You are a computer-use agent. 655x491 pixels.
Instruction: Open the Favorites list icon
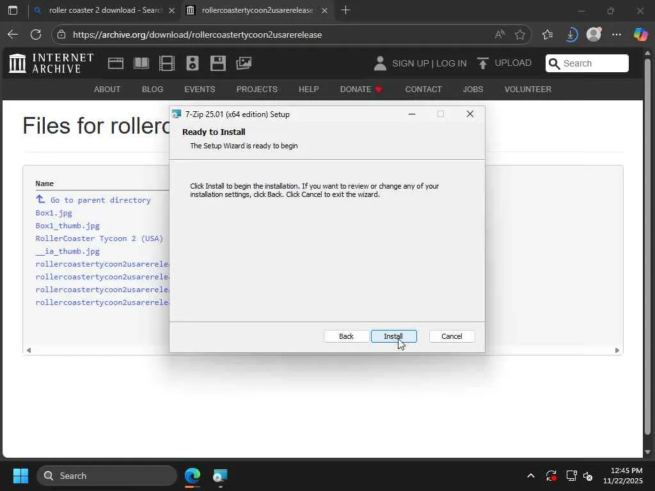coord(548,35)
